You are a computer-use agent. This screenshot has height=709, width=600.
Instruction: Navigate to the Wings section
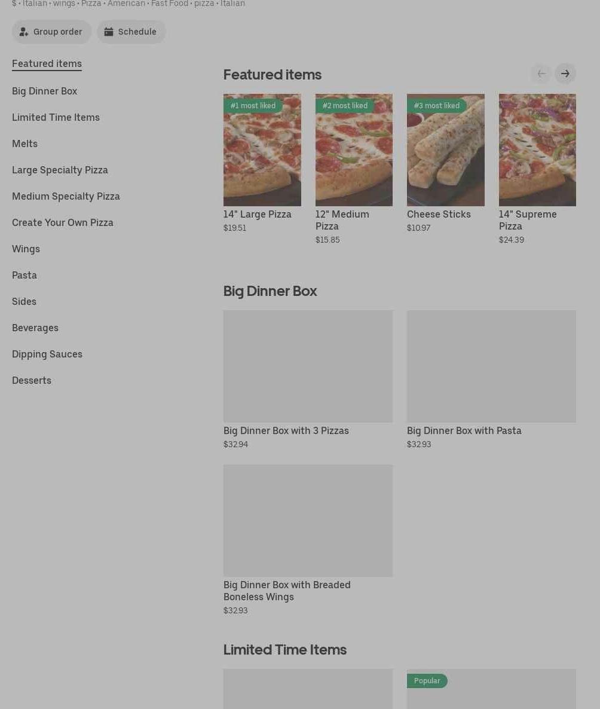tap(26, 249)
